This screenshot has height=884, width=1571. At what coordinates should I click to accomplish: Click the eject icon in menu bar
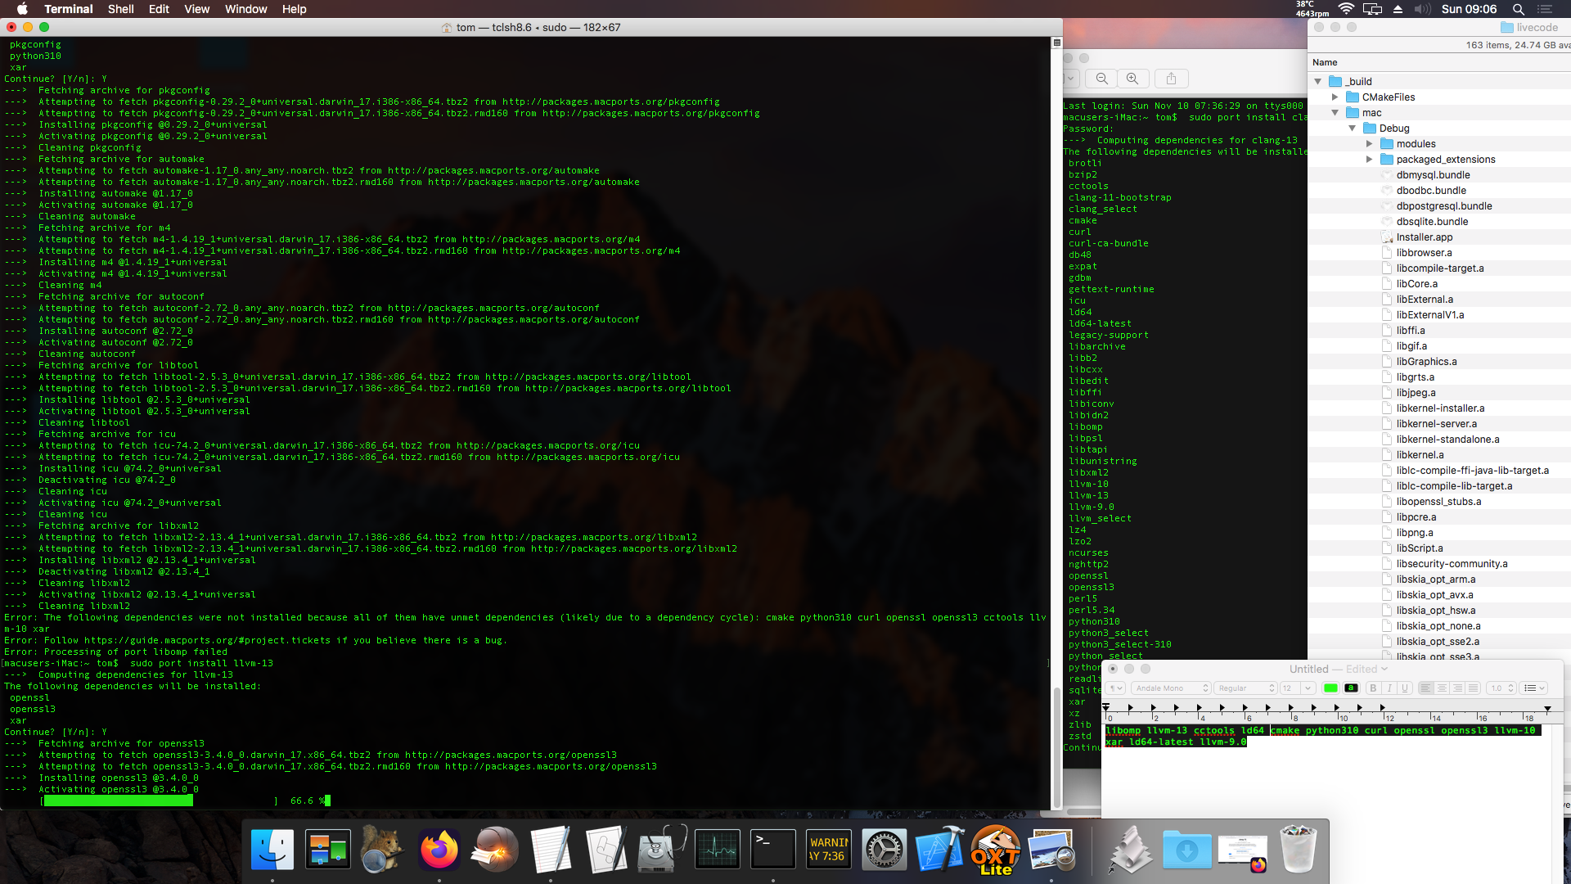point(1398,9)
